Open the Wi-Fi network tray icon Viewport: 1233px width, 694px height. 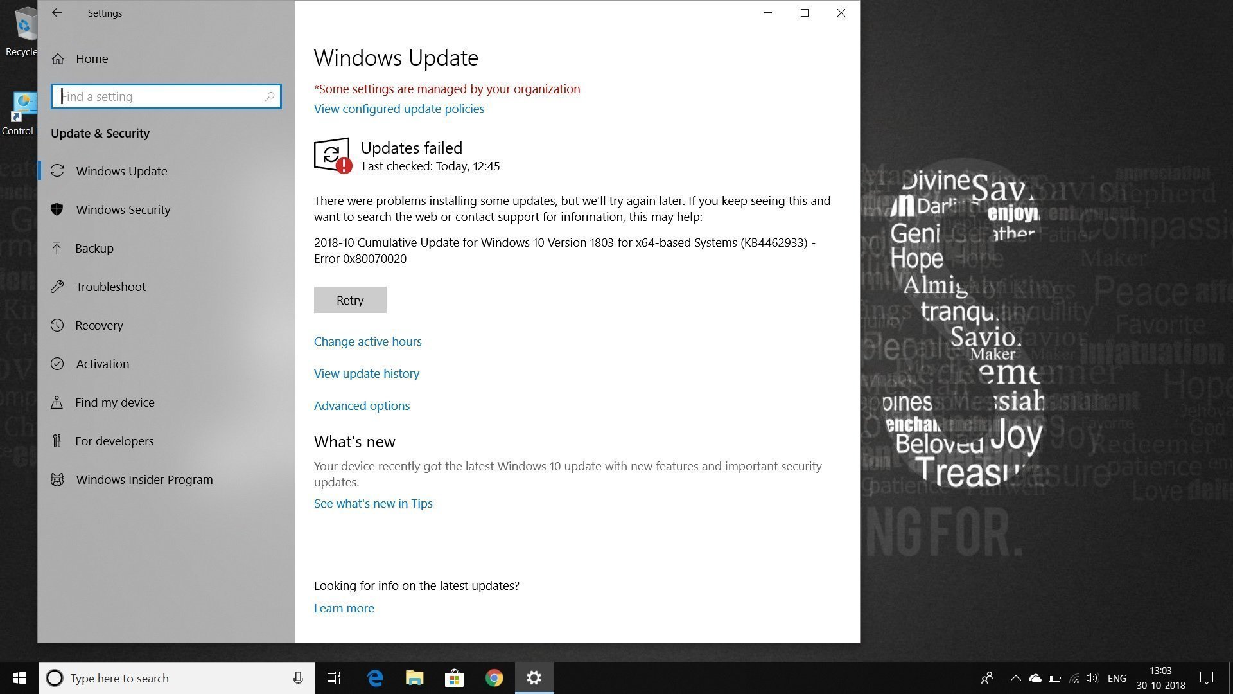click(1074, 678)
